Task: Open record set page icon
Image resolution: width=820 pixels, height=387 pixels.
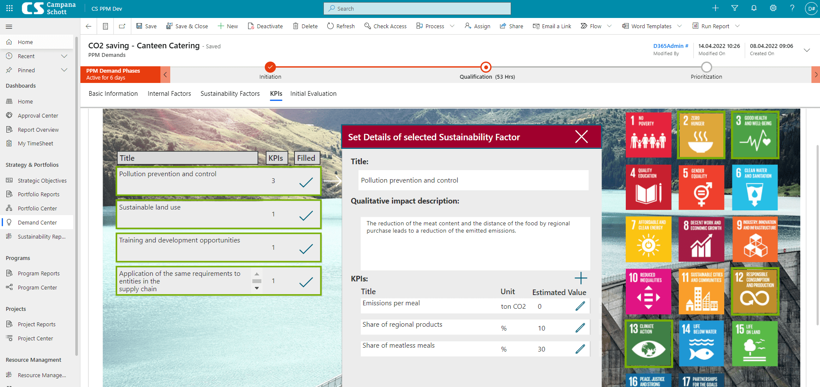Action: (105, 26)
